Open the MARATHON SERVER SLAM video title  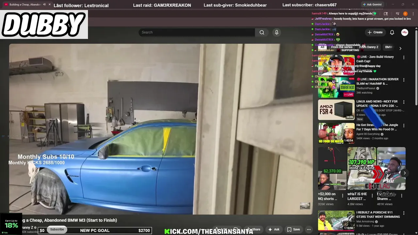click(x=377, y=81)
